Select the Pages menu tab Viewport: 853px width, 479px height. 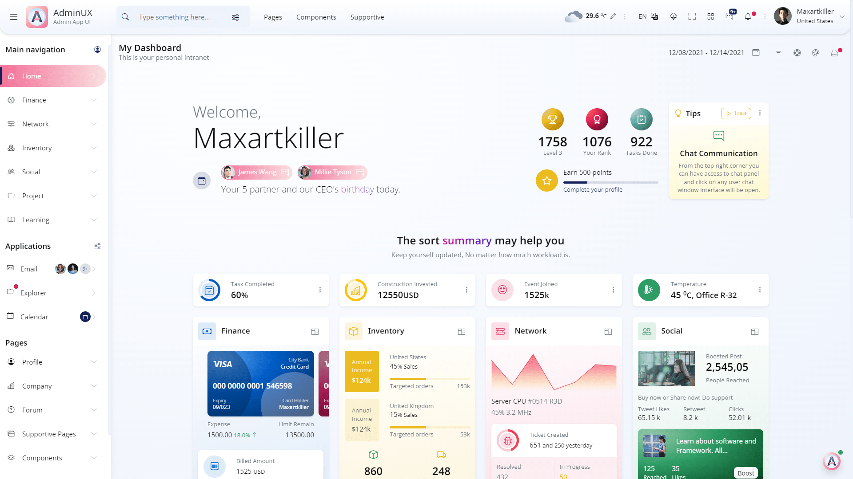[x=272, y=17]
